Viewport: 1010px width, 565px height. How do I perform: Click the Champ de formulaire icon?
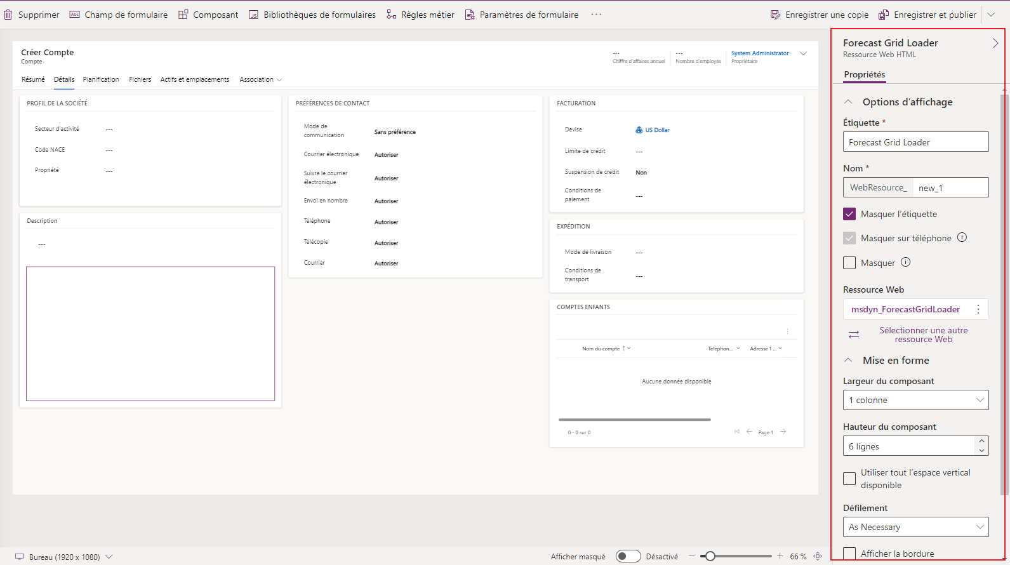[x=74, y=15]
